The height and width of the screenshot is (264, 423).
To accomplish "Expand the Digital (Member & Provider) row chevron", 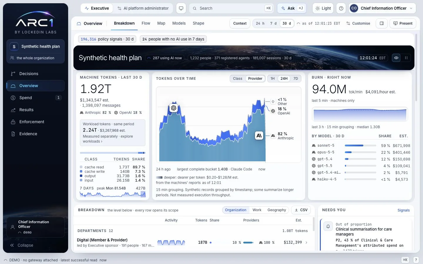I will 306,243.
